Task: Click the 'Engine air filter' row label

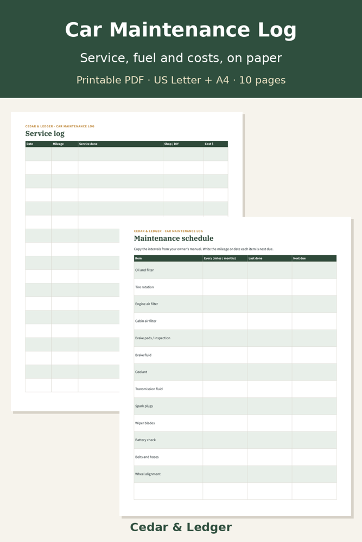Action: tap(147, 304)
